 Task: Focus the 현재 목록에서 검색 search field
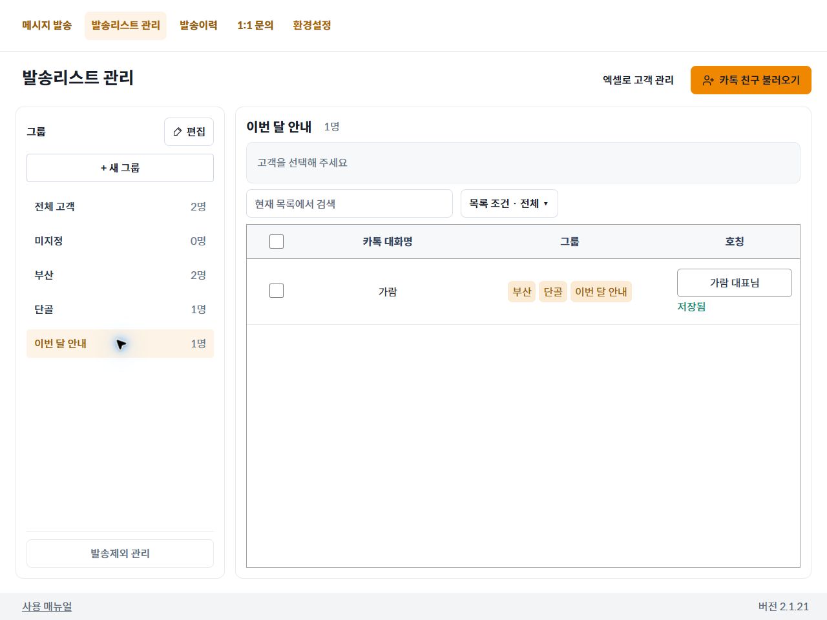(x=350, y=203)
